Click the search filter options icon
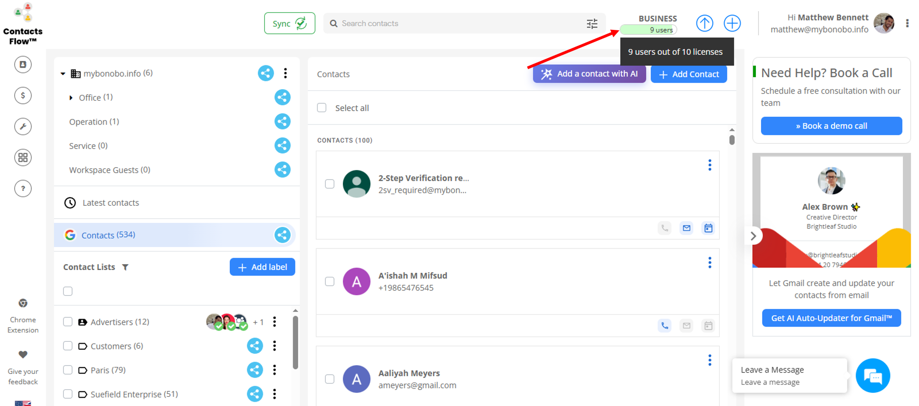Screen dimensions: 919x406 pyautogui.click(x=592, y=23)
